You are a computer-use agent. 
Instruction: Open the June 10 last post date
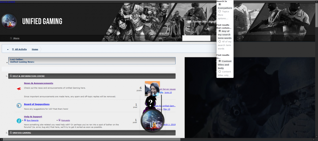pos(168,92)
